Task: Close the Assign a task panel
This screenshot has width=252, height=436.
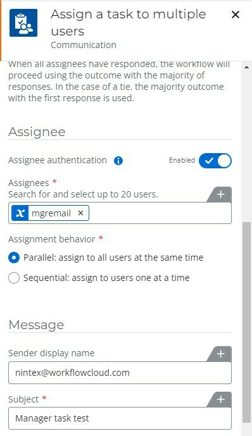Action: (x=236, y=15)
